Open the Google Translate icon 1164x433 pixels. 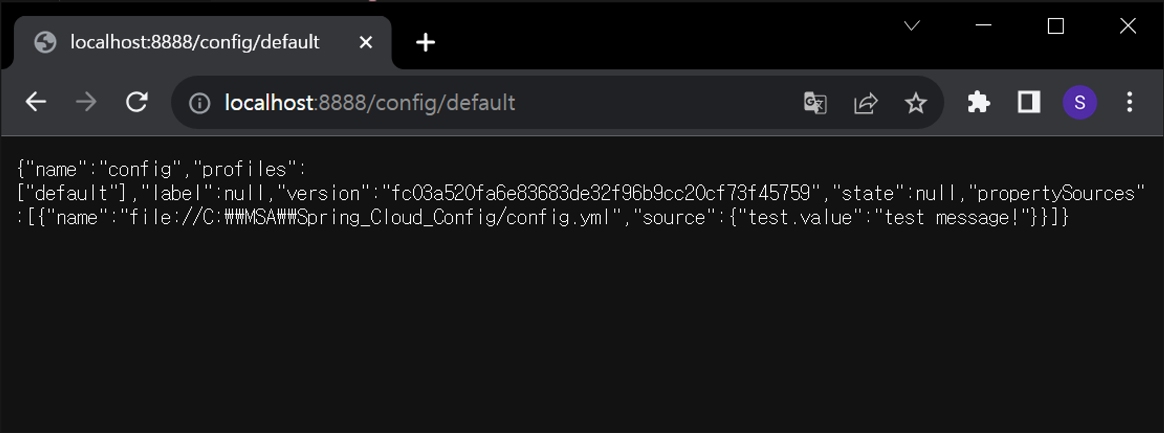click(x=815, y=103)
